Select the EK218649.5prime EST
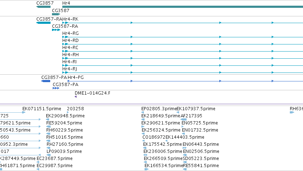The width and height of the screenshot is (303, 171). (143, 119)
